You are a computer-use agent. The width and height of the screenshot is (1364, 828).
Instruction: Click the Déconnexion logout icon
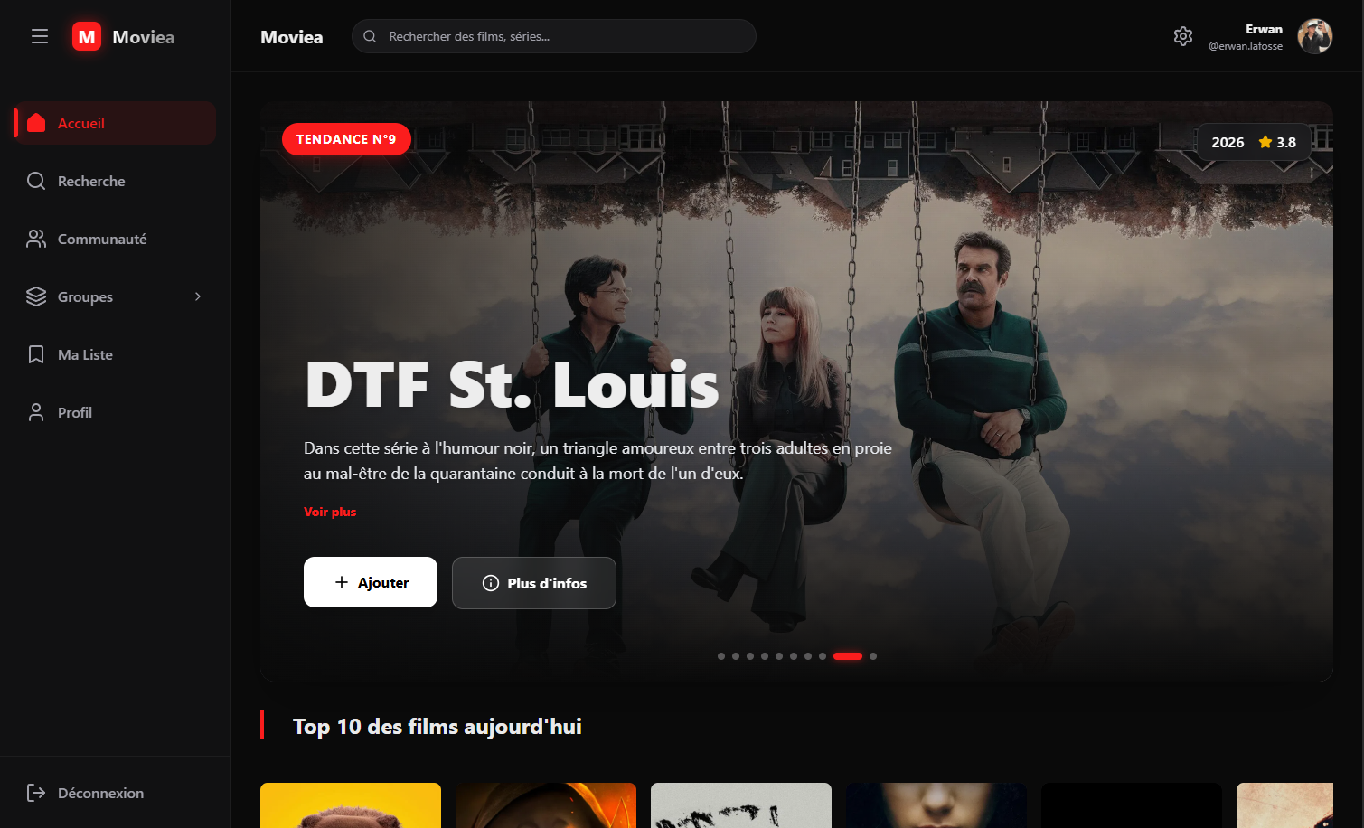coord(36,793)
